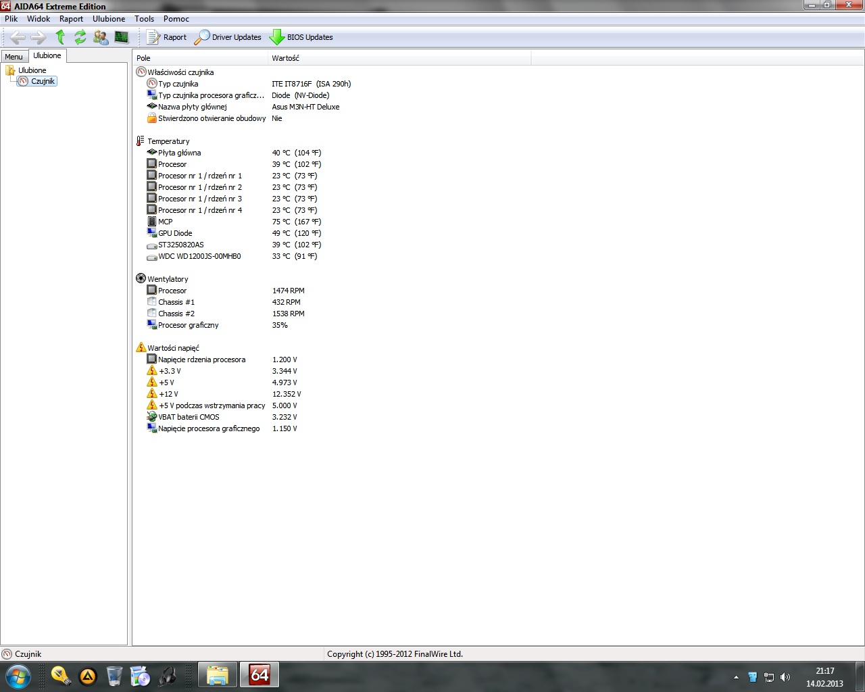This screenshot has width=865, height=692.
Task: Open the Ulubione menu in the menu bar
Action: point(109,19)
